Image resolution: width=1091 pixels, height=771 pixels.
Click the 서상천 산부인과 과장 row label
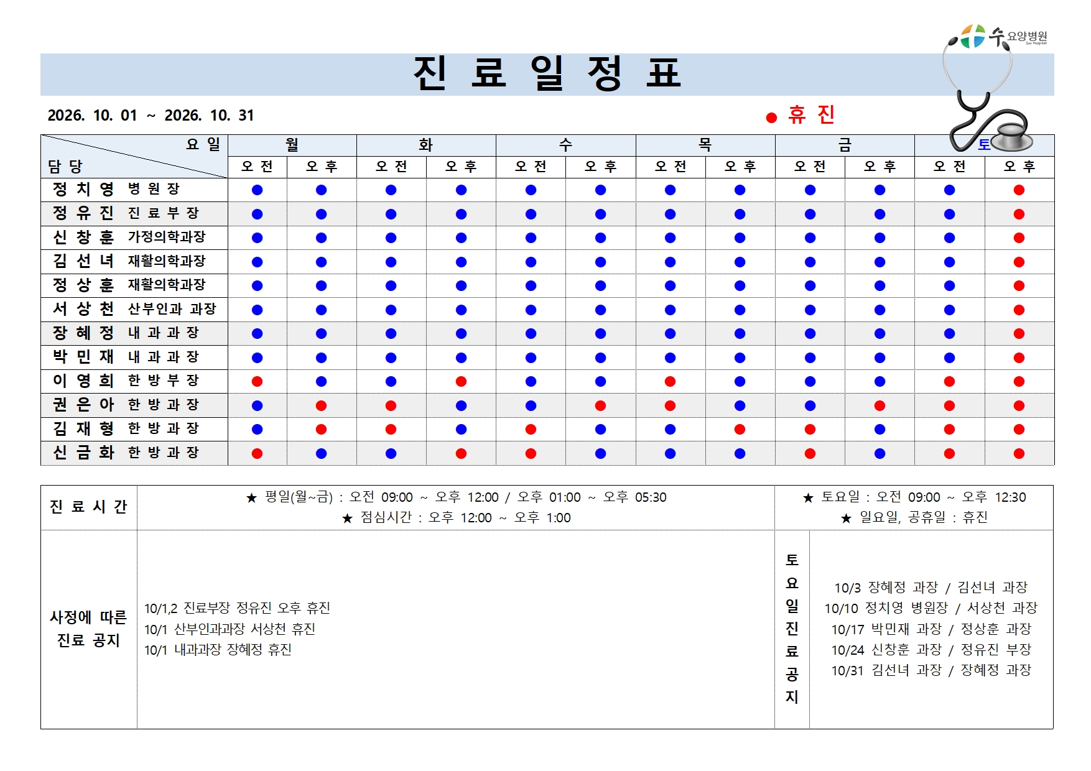coord(134,309)
